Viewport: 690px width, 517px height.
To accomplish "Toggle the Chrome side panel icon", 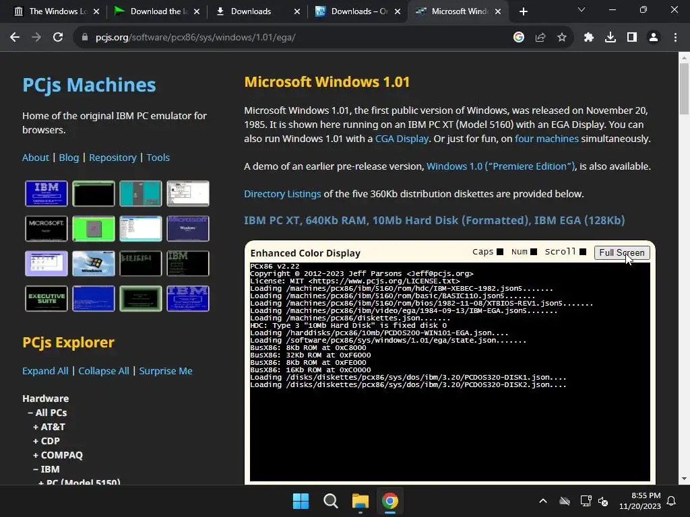I will (x=632, y=38).
